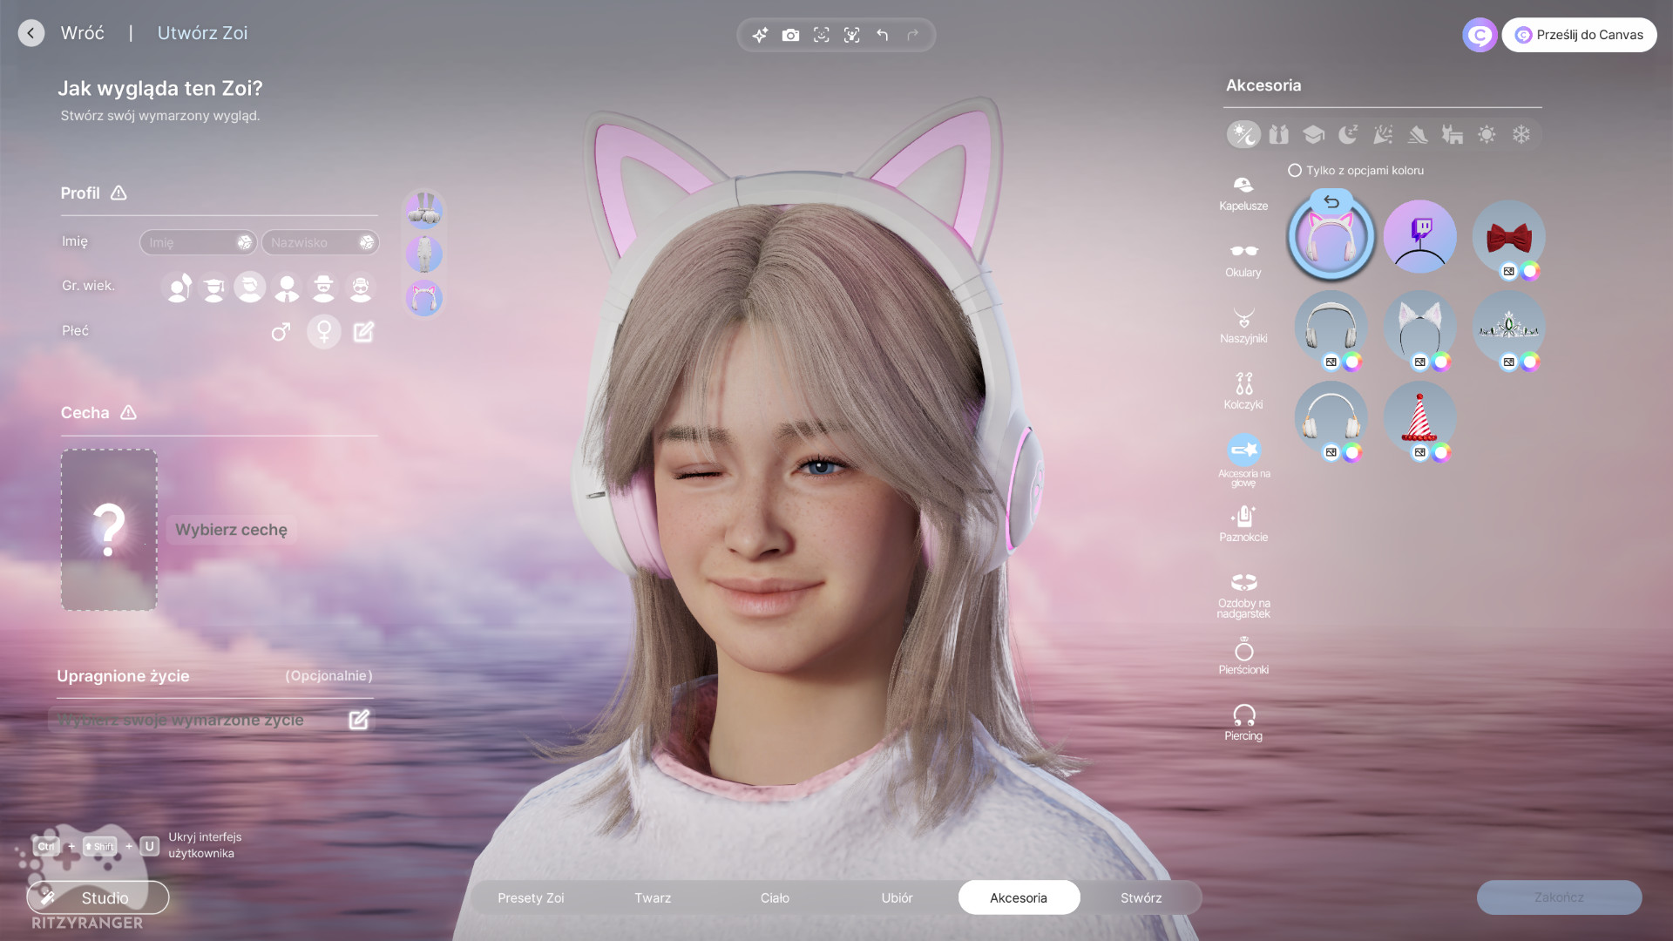
Task: Switch to the Twarz tab
Action: [653, 897]
